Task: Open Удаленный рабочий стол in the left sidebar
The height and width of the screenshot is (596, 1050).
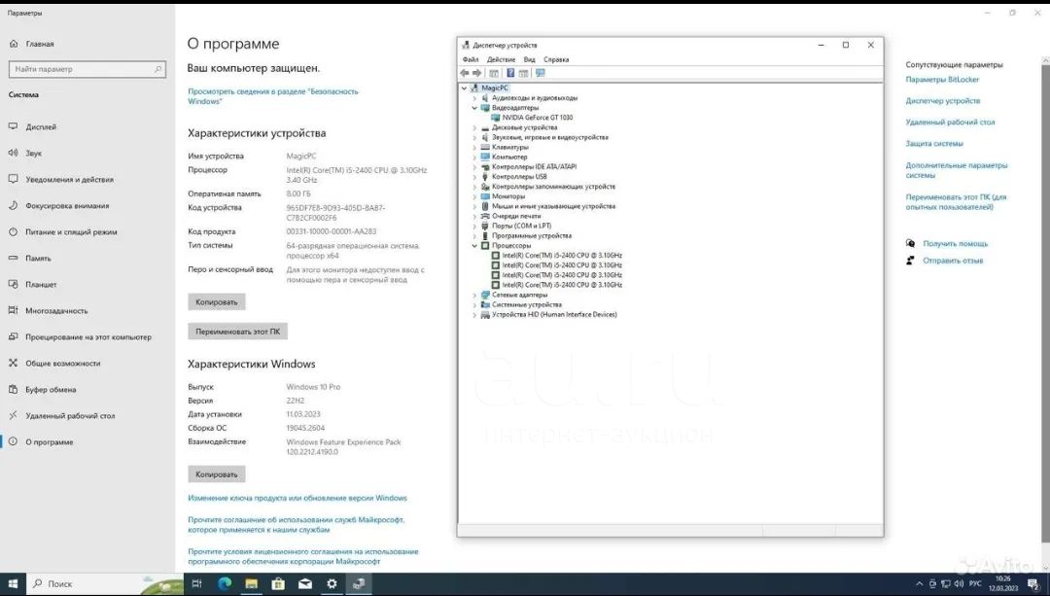Action: pyautogui.click(x=70, y=416)
